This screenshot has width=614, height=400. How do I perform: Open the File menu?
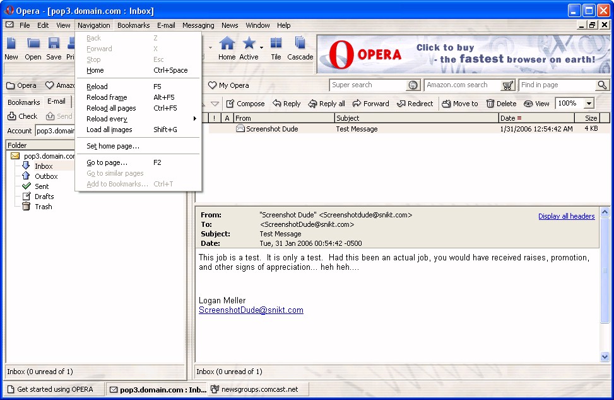click(25, 25)
